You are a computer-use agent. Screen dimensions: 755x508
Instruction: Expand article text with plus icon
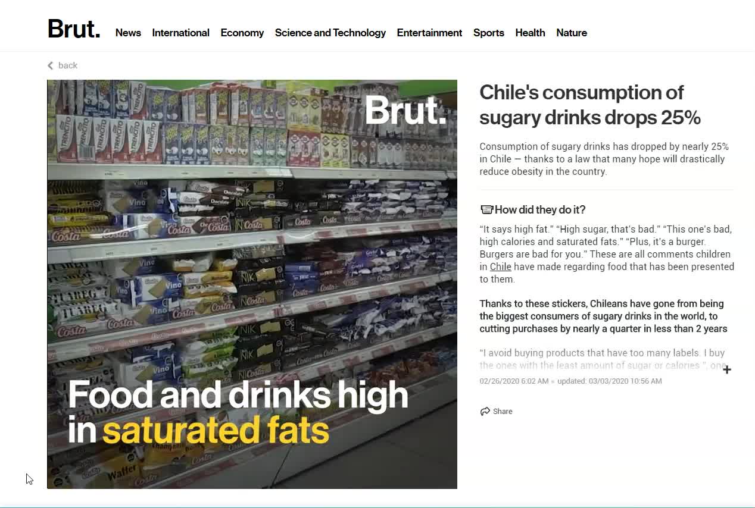point(726,370)
